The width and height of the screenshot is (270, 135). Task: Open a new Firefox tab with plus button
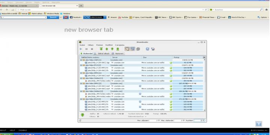point(81,6)
